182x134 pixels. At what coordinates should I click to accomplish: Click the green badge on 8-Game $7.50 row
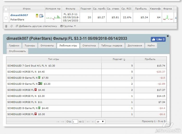pos(39,77)
